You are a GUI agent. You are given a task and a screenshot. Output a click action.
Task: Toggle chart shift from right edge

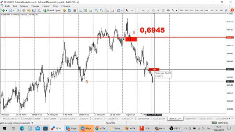click(x=113, y=10)
